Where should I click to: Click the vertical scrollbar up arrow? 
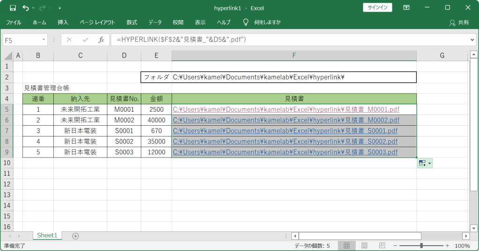click(473, 55)
